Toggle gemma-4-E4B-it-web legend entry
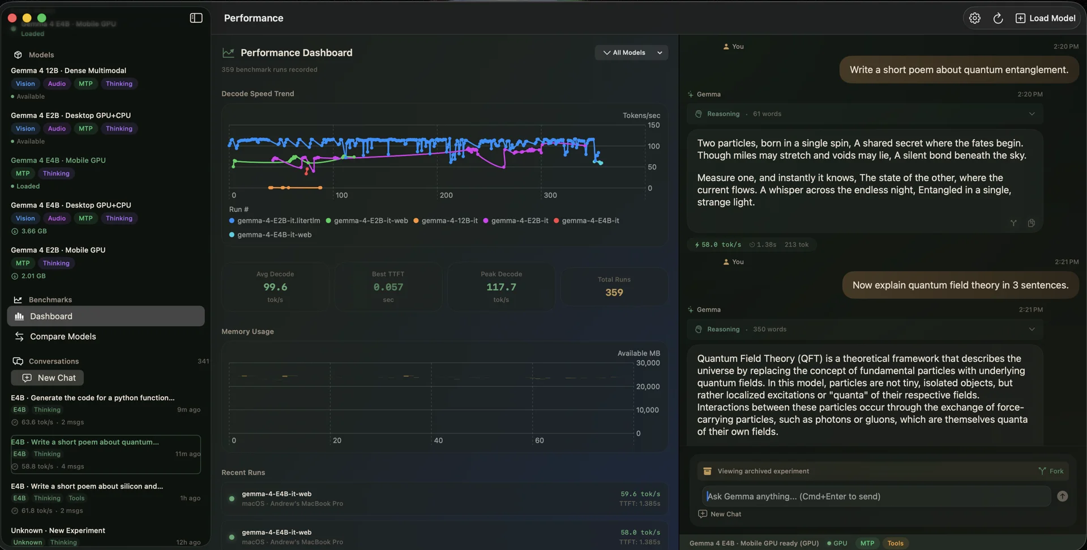 pyautogui.click(x=270, y=235)
